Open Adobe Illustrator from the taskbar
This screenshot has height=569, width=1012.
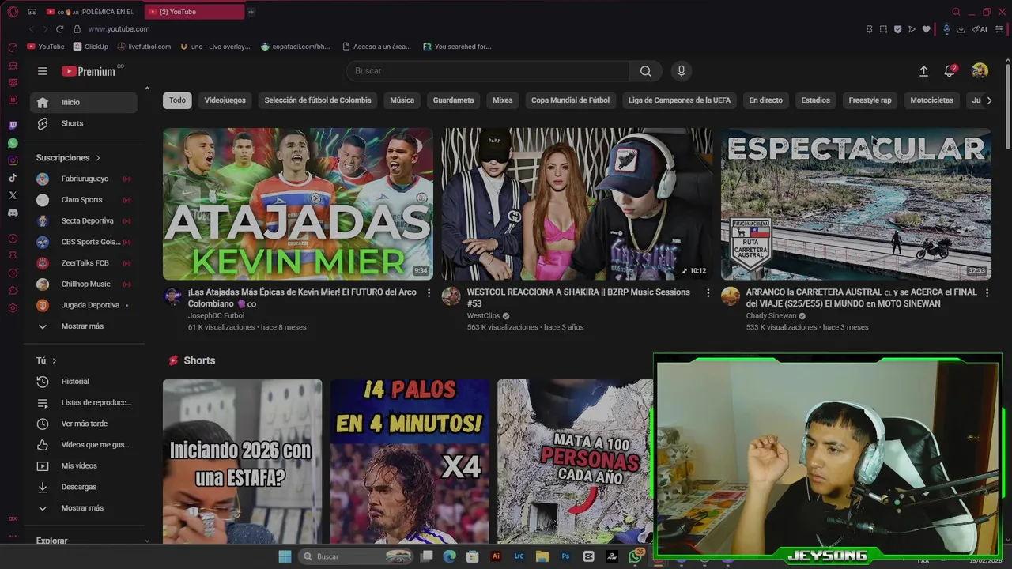coord(496,556)
